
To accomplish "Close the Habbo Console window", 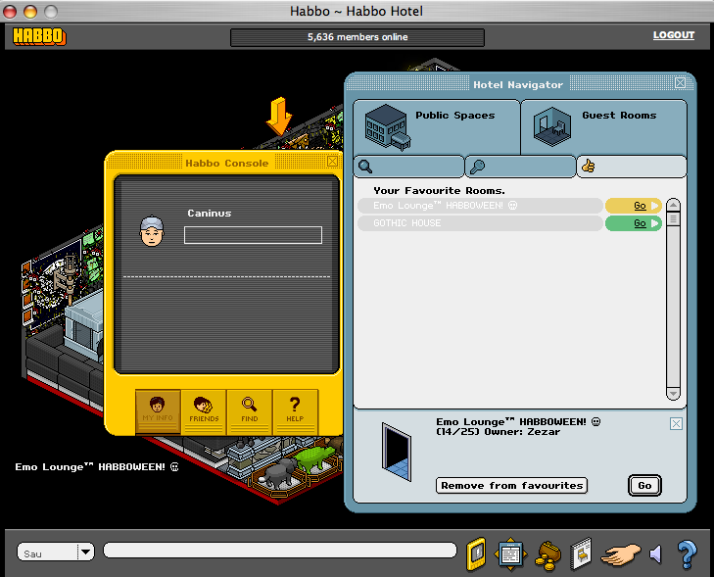I will click(332, 162).
